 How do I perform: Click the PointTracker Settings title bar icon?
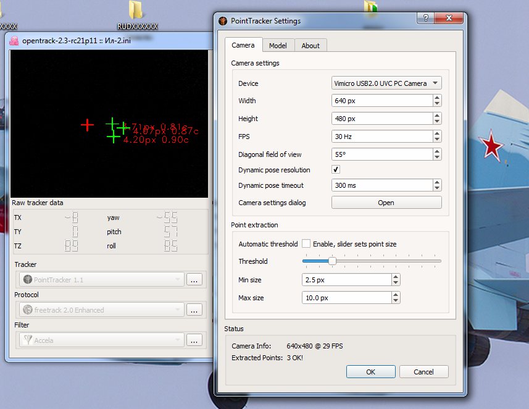coord(223,21)
